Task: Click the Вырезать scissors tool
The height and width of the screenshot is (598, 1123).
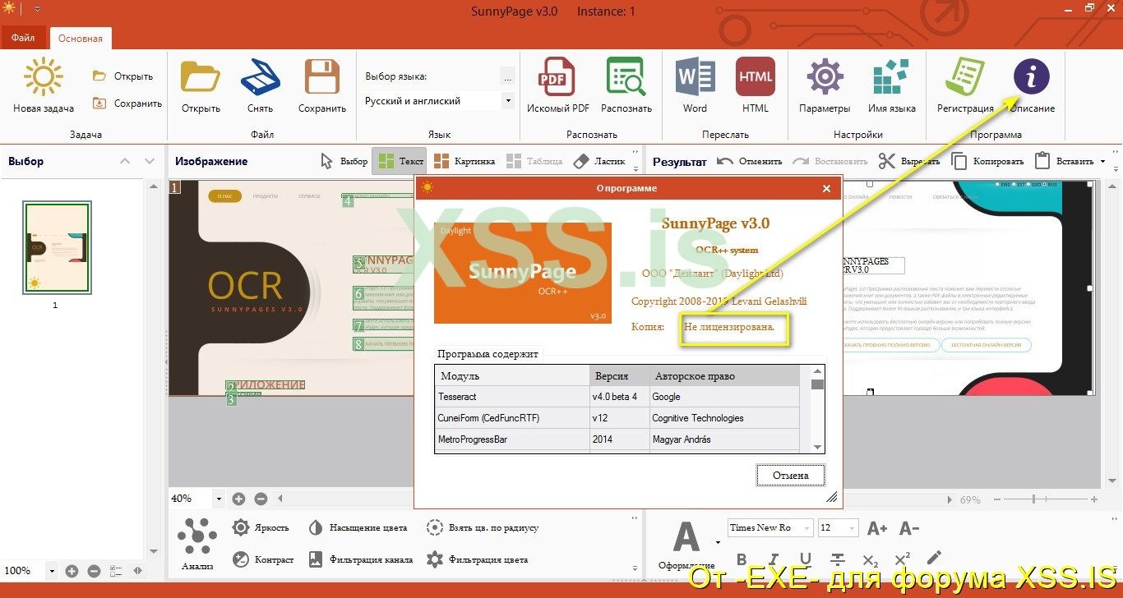Action: pyautogui.click(x=908, y=161)
